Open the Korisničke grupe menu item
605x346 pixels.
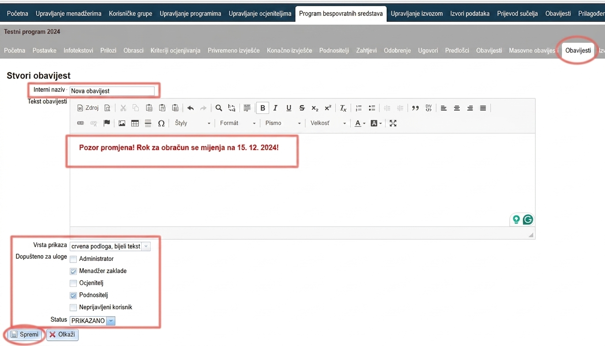pyautogui.click(x=131, y=14)
